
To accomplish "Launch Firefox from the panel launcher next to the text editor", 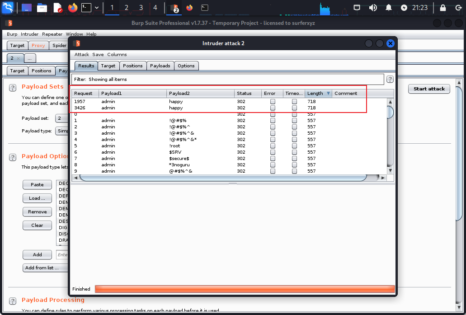I will (72, 8).
